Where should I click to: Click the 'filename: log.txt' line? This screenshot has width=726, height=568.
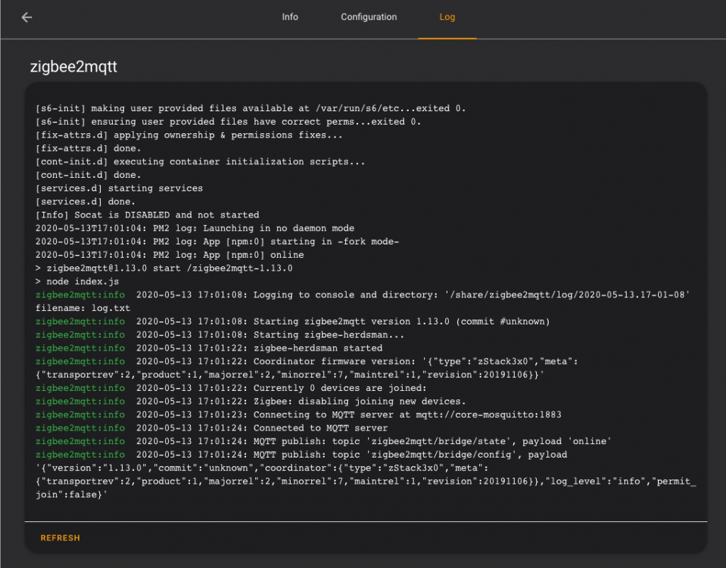point(83,309)
